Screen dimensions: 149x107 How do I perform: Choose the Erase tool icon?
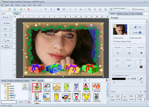117,65
